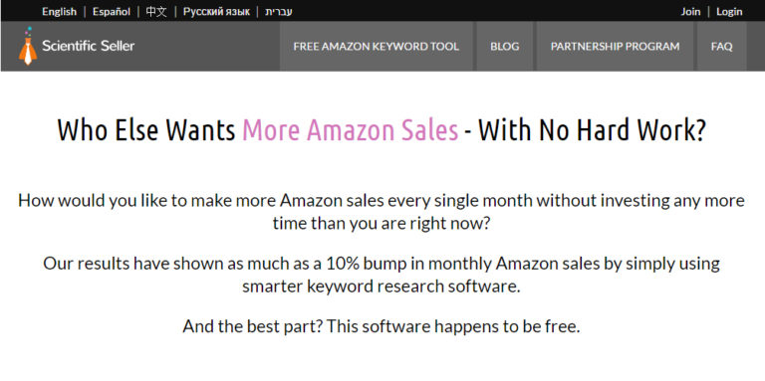Switch language to Español
Image resolution: width=765 pixels, height=381 pixels.
tap(112, 12)
